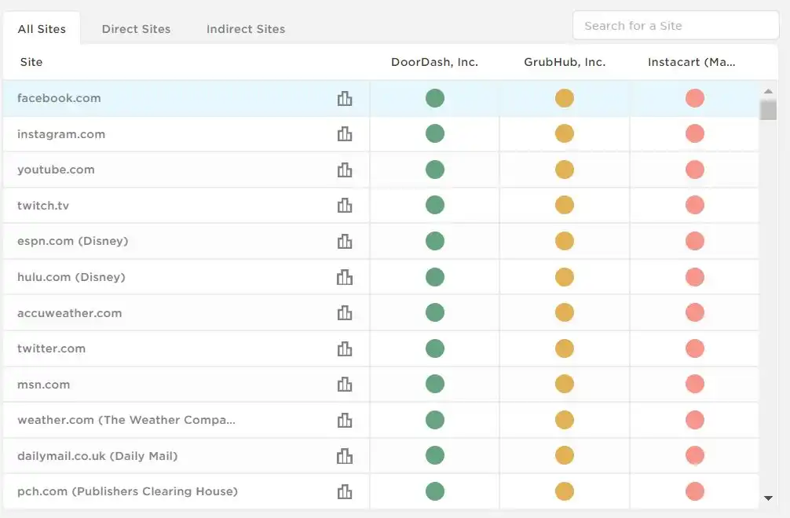This screenshot has height=518, width=790.
Task: Click red Instacart dot for twitch.tv
Action: point(695,206)
